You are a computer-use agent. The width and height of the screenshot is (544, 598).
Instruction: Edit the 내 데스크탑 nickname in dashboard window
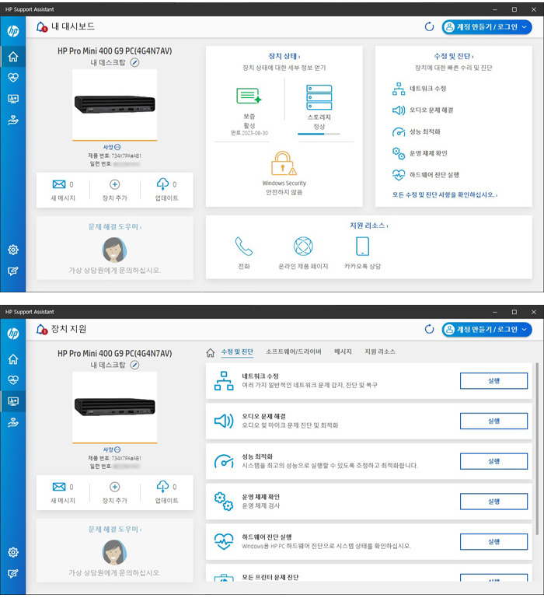(x=134, y=62)
